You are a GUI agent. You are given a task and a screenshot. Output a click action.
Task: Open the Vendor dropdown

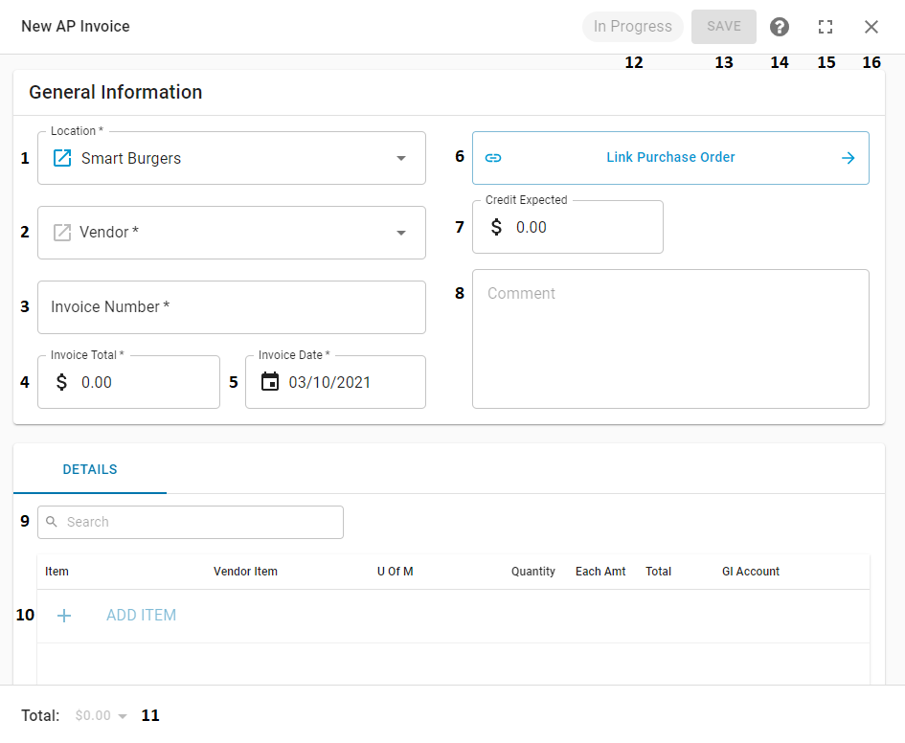(401, 232)
